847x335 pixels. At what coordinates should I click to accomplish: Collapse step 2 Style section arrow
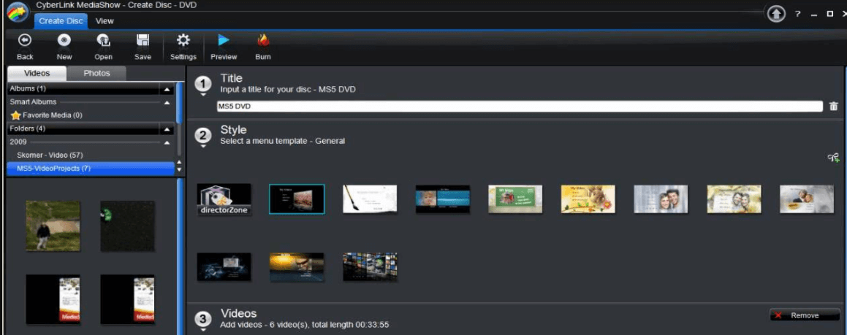pos(203,146)
